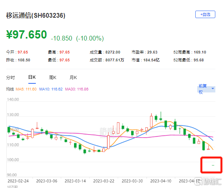
Task: Click the 2023-02-24 date axis label
Action: (18, 181)
